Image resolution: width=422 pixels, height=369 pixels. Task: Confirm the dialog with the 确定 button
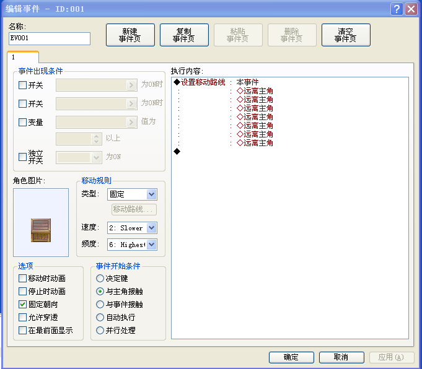pos(291,357)
